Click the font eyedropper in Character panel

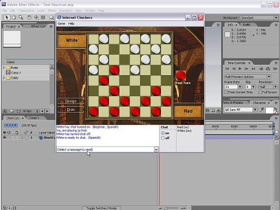click(x=261, y=110)
